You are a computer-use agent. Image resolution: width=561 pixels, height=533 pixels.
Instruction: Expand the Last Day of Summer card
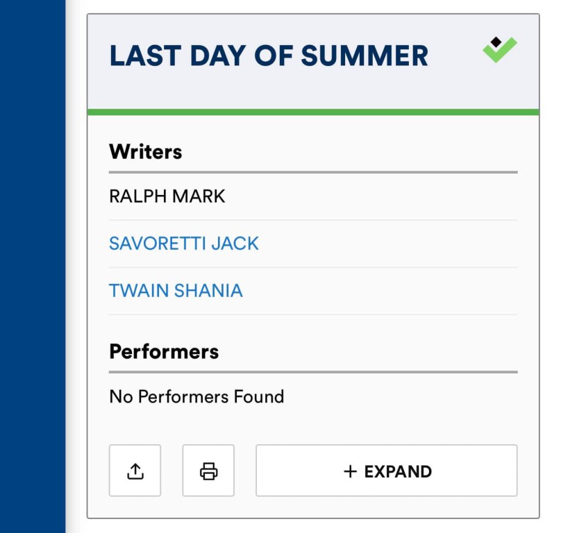tap(387, 471)
